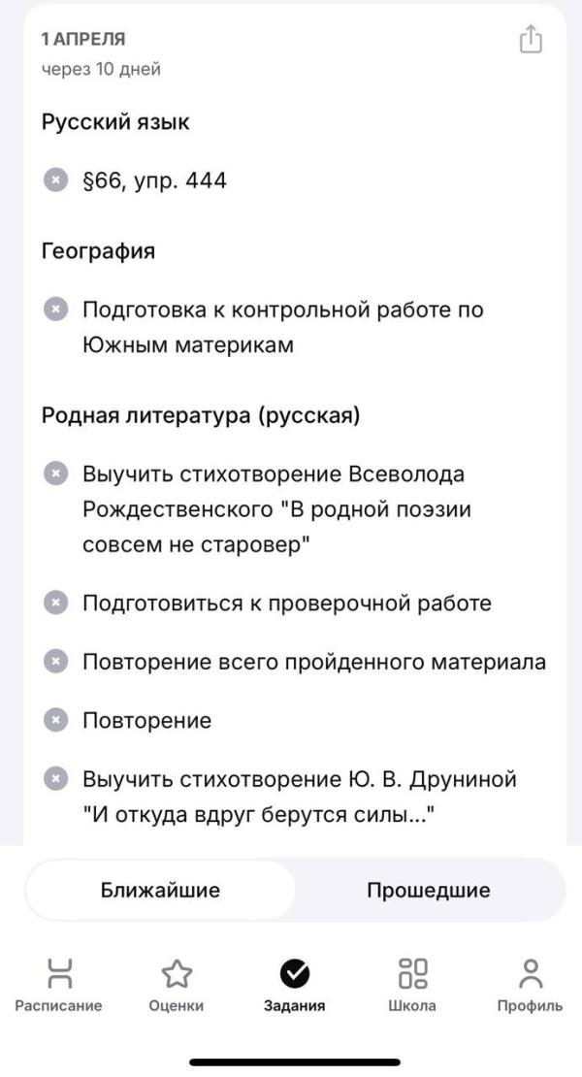Screen dimensions: 582x1077
Task: Toggle status of Повторение всего пройденного материала
Action: pos(55,662)
